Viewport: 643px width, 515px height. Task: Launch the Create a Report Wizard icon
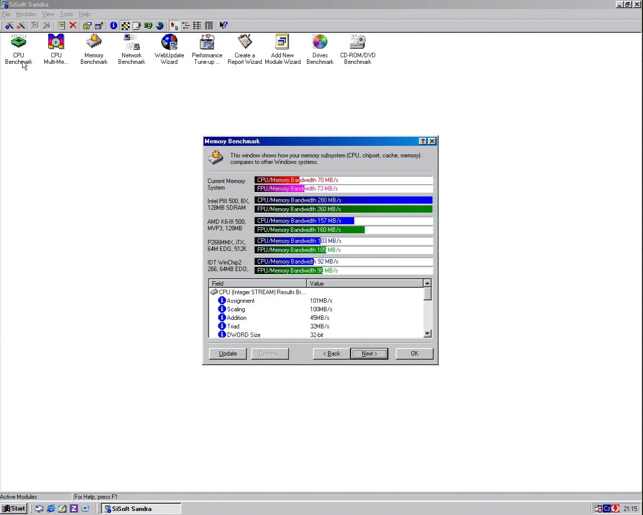pos(245,49)
